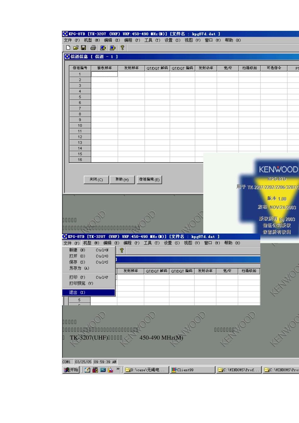Open 设置(S) menu in upper window
The height and width of the screenshot is (423, 299).
click(x=172, y=40)
